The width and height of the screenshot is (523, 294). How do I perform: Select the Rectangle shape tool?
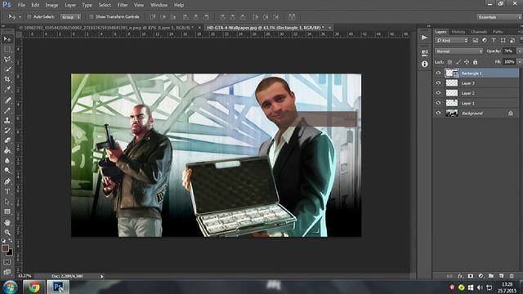click(x=7, y=212)
